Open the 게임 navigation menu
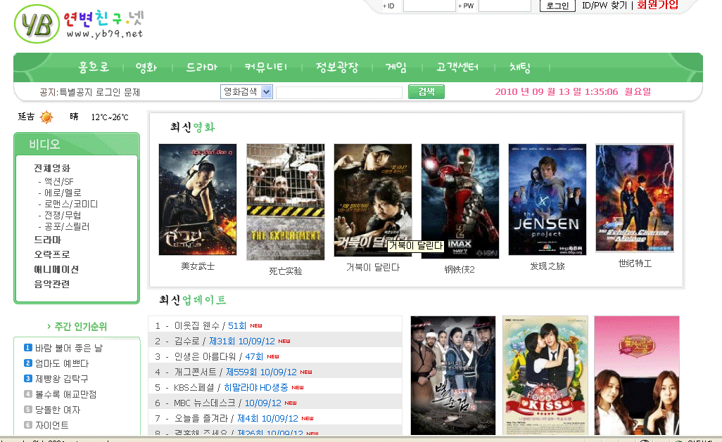The image size is (722, 442). 396,67
